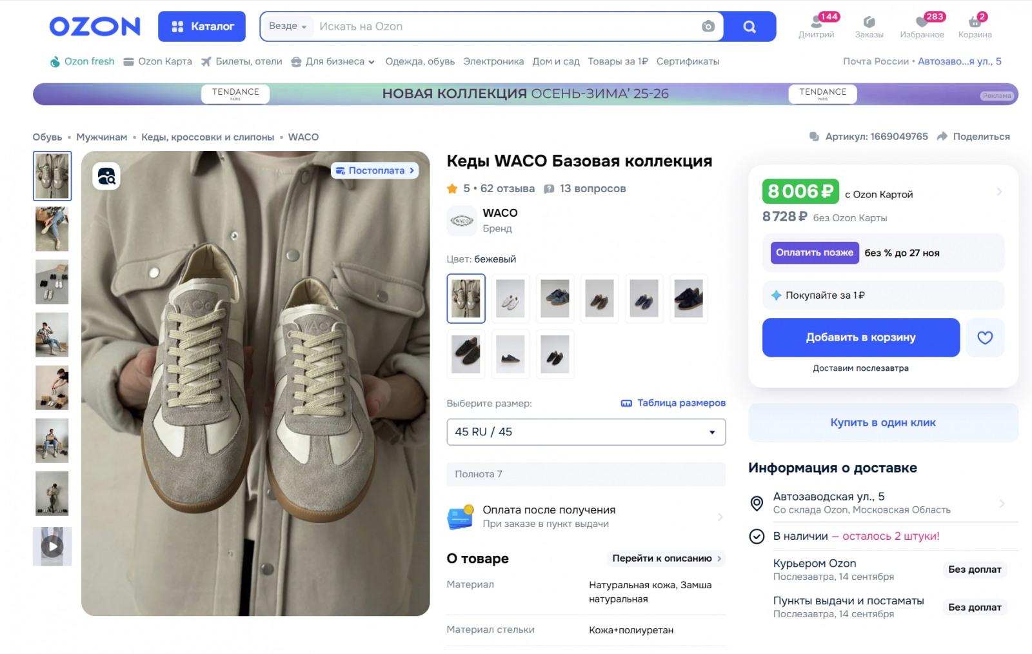Click the Купить в один клик button
Screen dimensions: 1032x654
pyautogui.click(x=882, y=422)
